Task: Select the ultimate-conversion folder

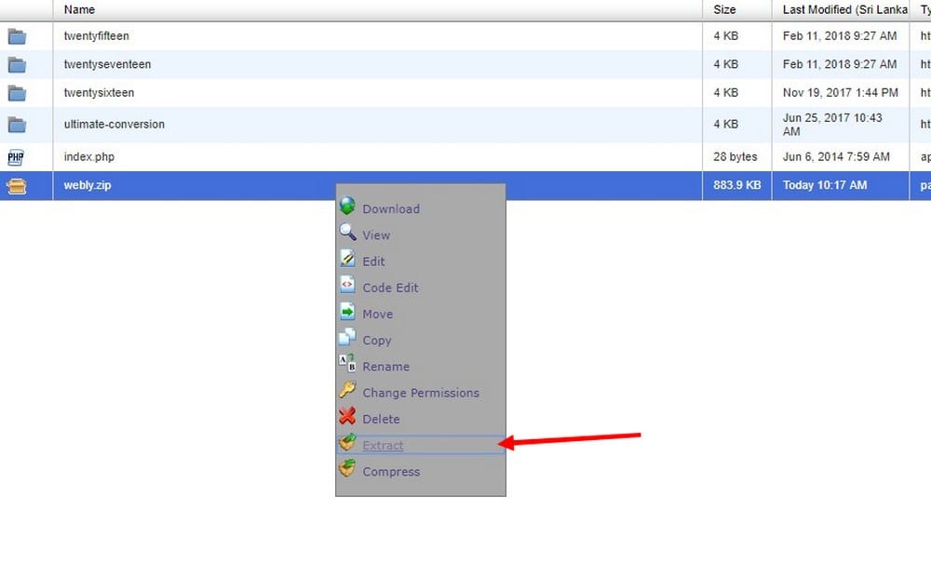Action: coord(115,124)
